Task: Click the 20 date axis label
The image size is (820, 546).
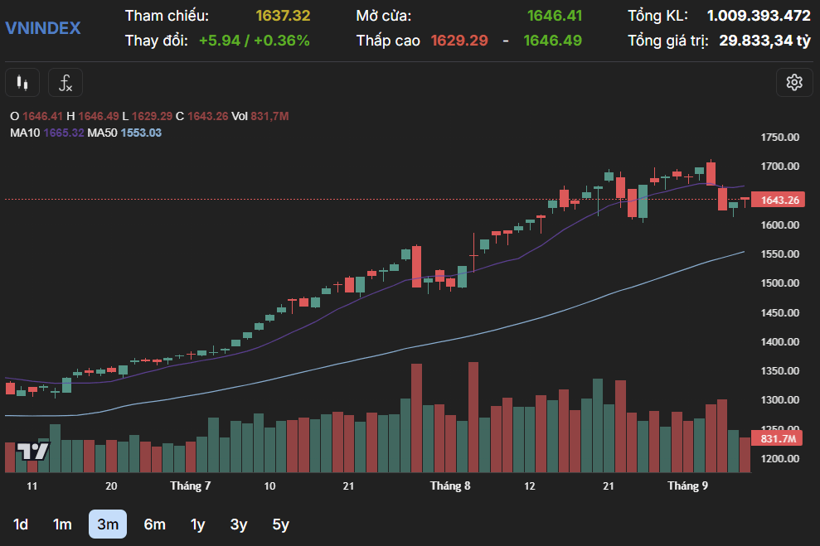Action: click(x=111, y=486)
